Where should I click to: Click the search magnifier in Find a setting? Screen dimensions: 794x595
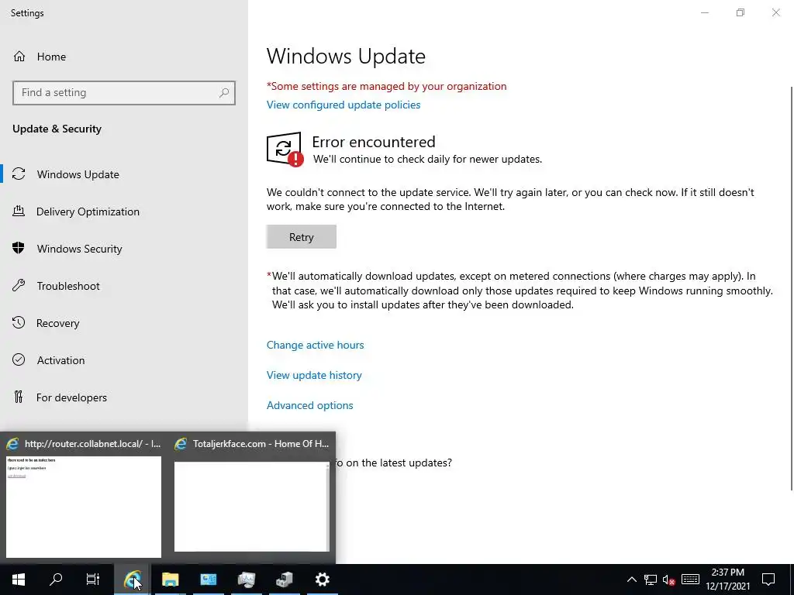(x=224, y=93)
